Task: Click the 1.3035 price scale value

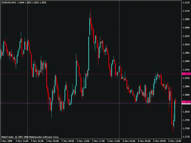Action: [x=186, y=36]
